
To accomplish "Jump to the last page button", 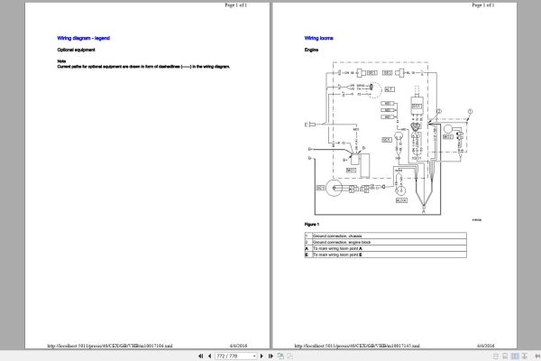I will click(270, 356).
